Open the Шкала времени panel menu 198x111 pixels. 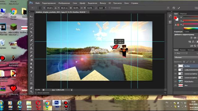click(165, 93)
